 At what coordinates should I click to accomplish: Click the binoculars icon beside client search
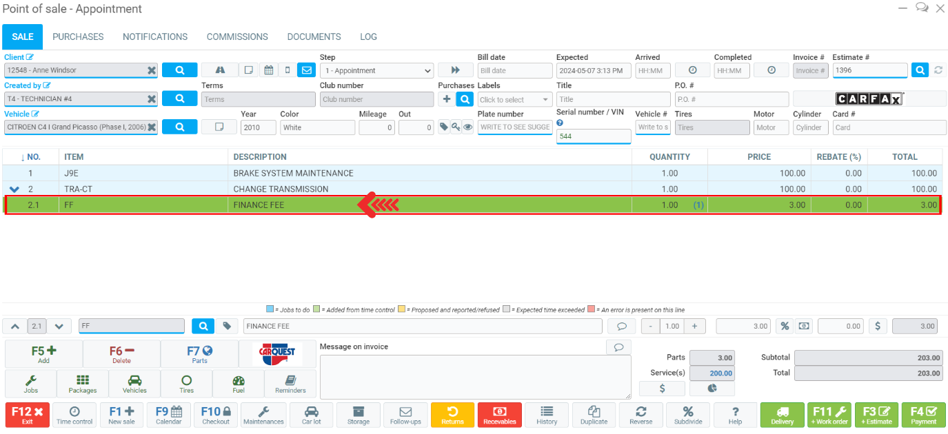[x=220, y=70]
